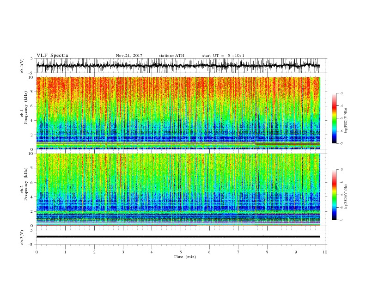The width and height of the screenshot is (366, 283).
Task: Click time axis tick label '6'
Action: click(x=209, y=252)
